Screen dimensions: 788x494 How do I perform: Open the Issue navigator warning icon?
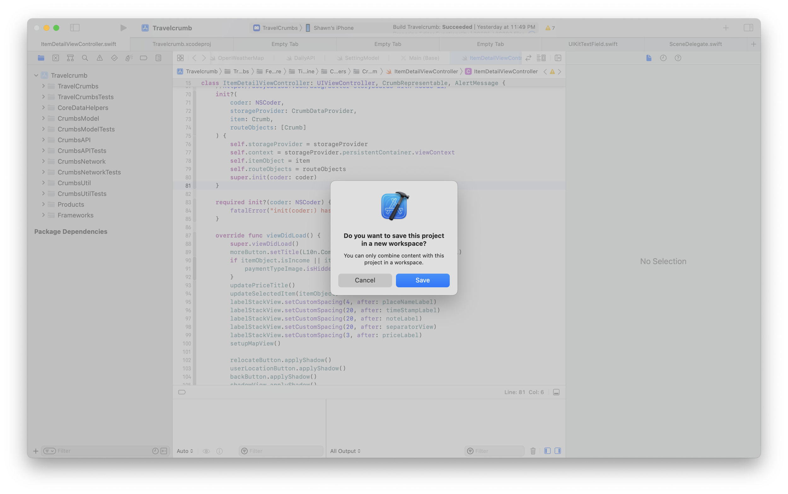click(100, 58)
